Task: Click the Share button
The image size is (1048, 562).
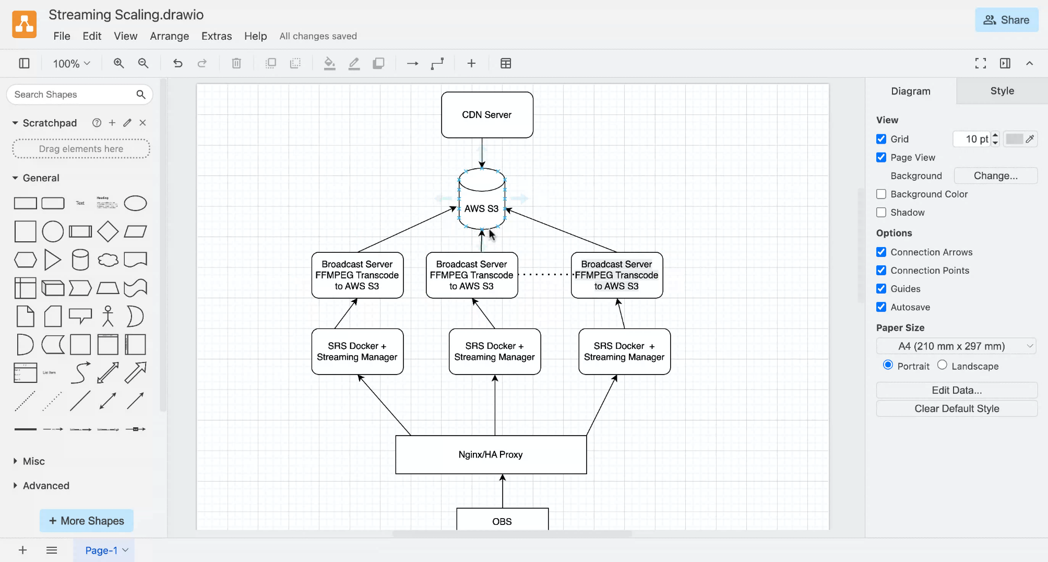Action: 1007,20
